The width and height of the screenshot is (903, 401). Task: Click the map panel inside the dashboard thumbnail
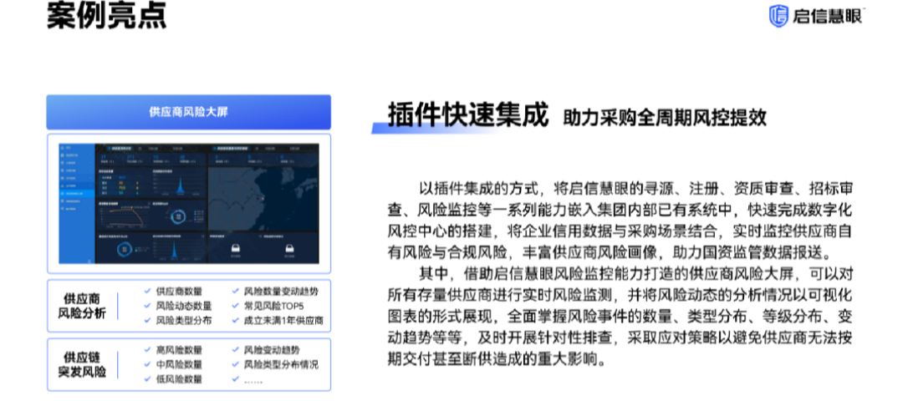[263, 199]
